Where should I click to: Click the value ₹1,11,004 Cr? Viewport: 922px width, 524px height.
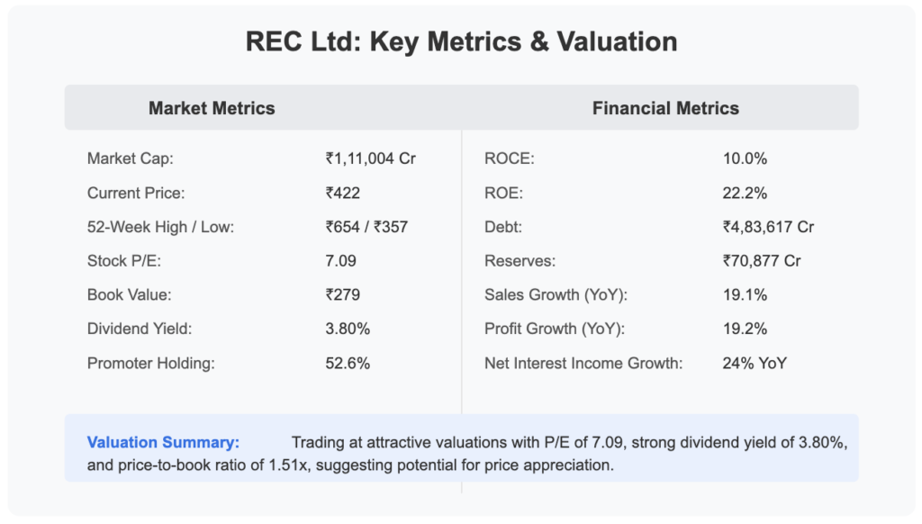point(370,158)
